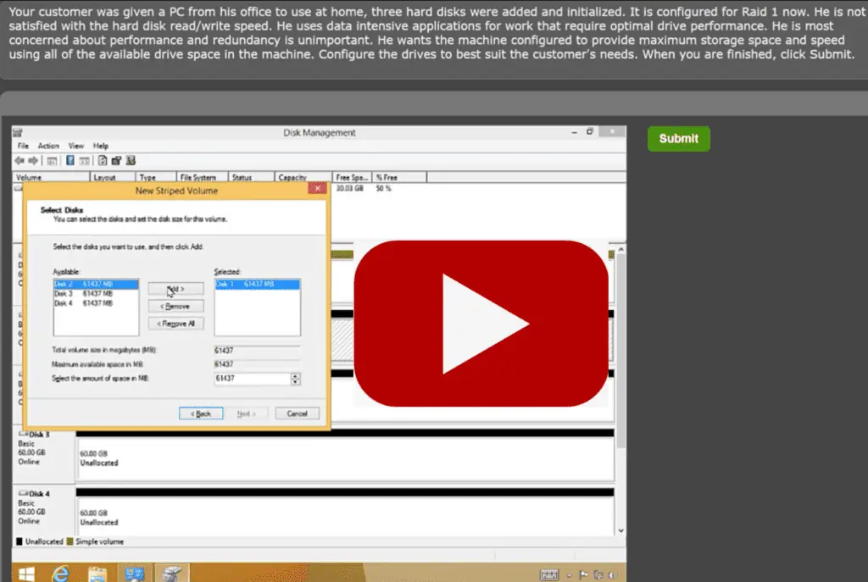Click the Add button in wizard
Image resolution: width=868 pixels, height=582 pixels.
click(x=175, y=289)
